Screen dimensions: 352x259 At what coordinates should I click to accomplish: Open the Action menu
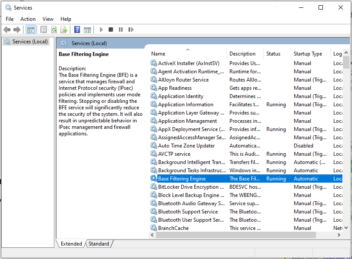pyautogui.click(x=28, y=19)
